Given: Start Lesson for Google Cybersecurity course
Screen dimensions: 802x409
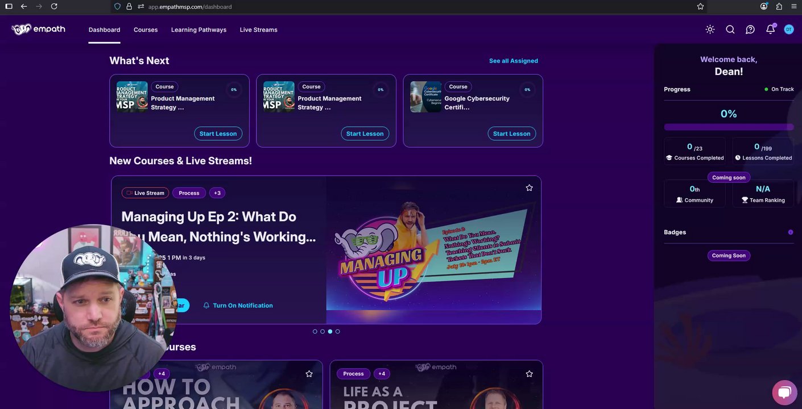Looking at the screenshot, I should (512, 133).
